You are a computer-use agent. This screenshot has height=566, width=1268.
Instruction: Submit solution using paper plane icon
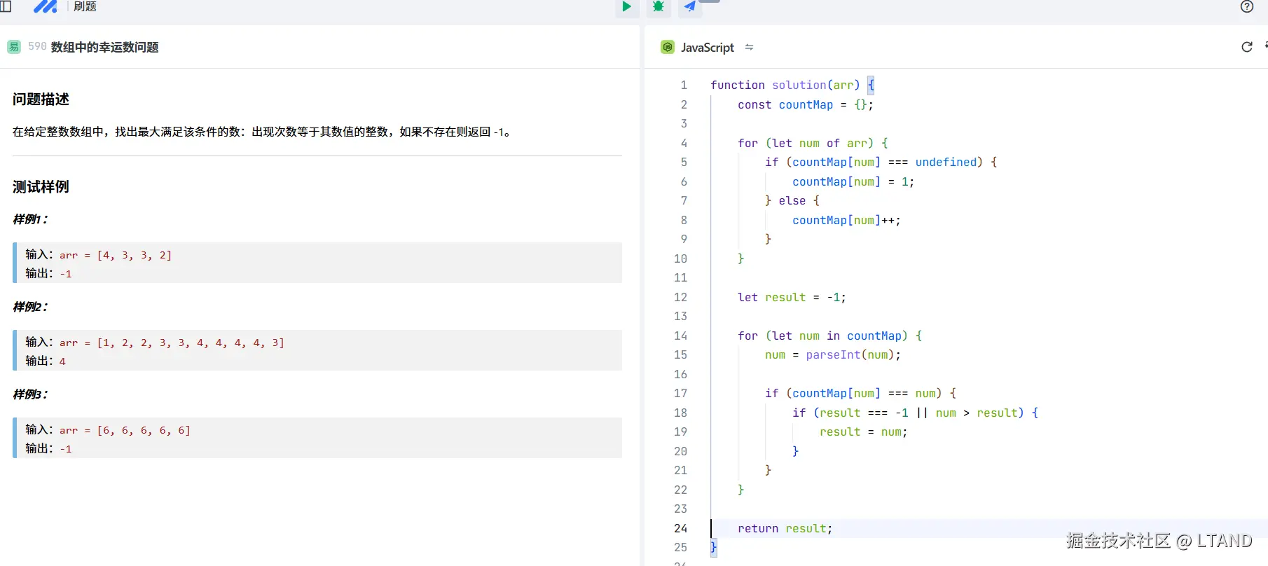click(690, 7)
